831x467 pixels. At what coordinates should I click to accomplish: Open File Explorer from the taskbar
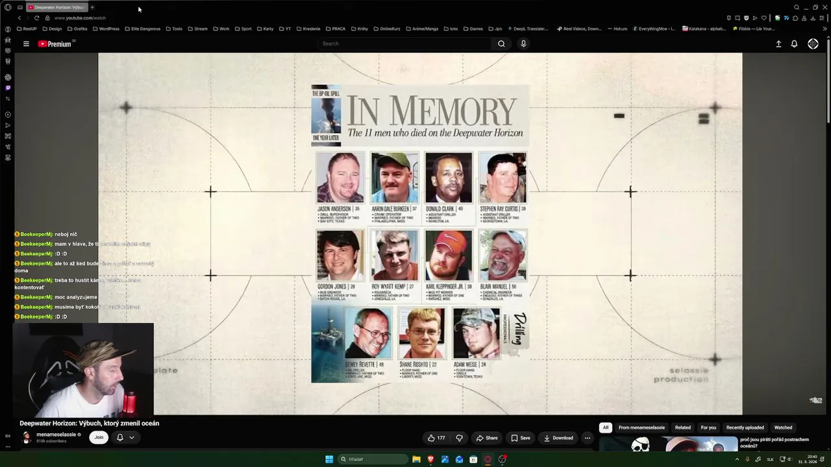point(416,459)
